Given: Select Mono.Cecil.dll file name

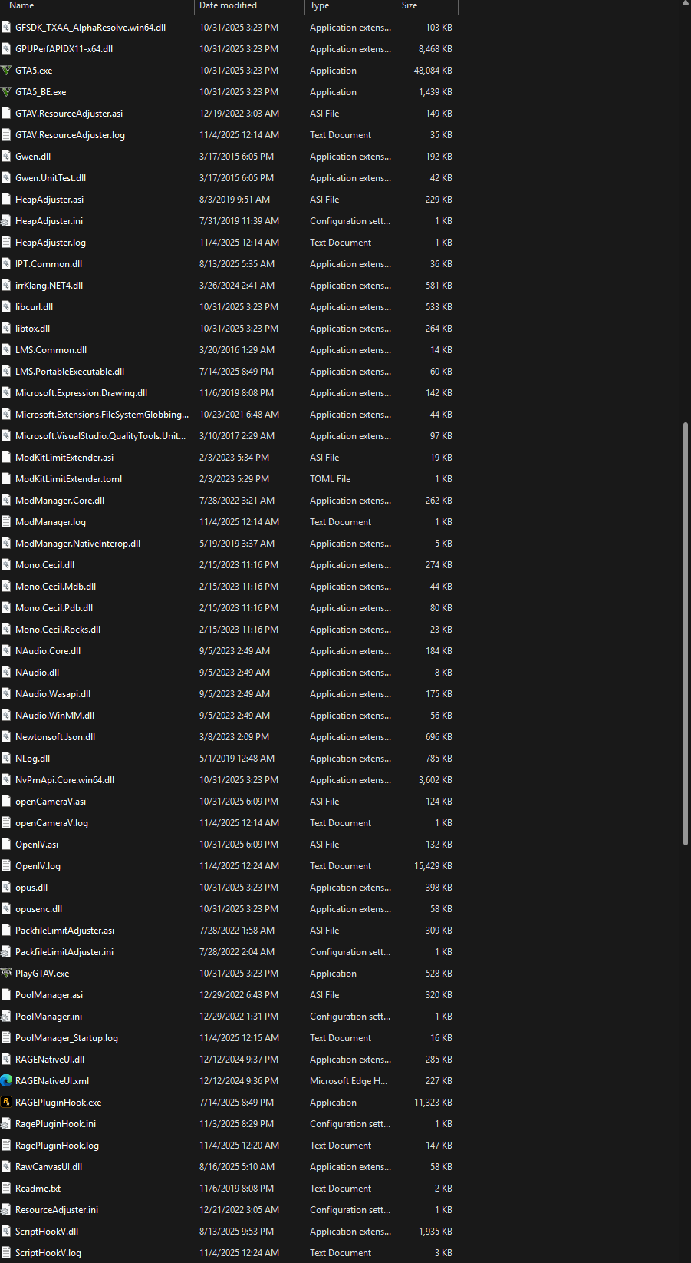Looking at the screenshot, I should coord(45,565).
